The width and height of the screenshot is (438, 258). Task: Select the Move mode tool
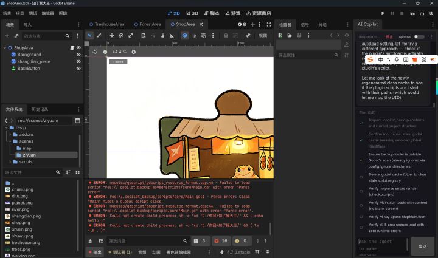112,36
